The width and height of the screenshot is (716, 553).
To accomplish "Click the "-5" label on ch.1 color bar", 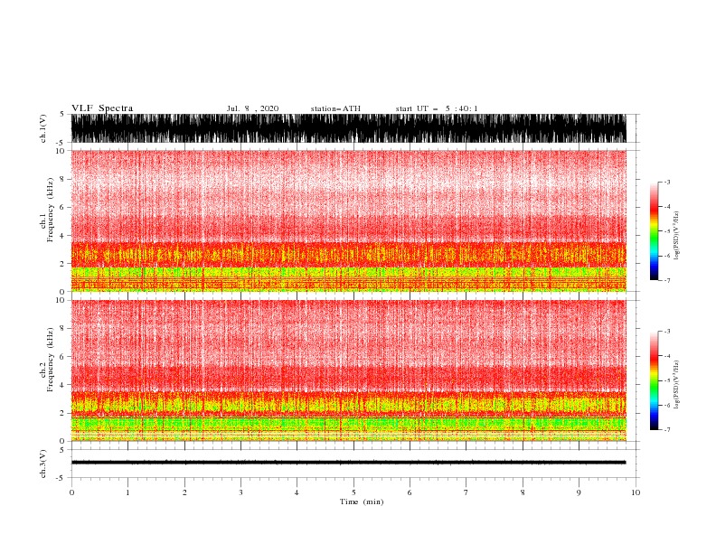I will [x=667, y=231].
